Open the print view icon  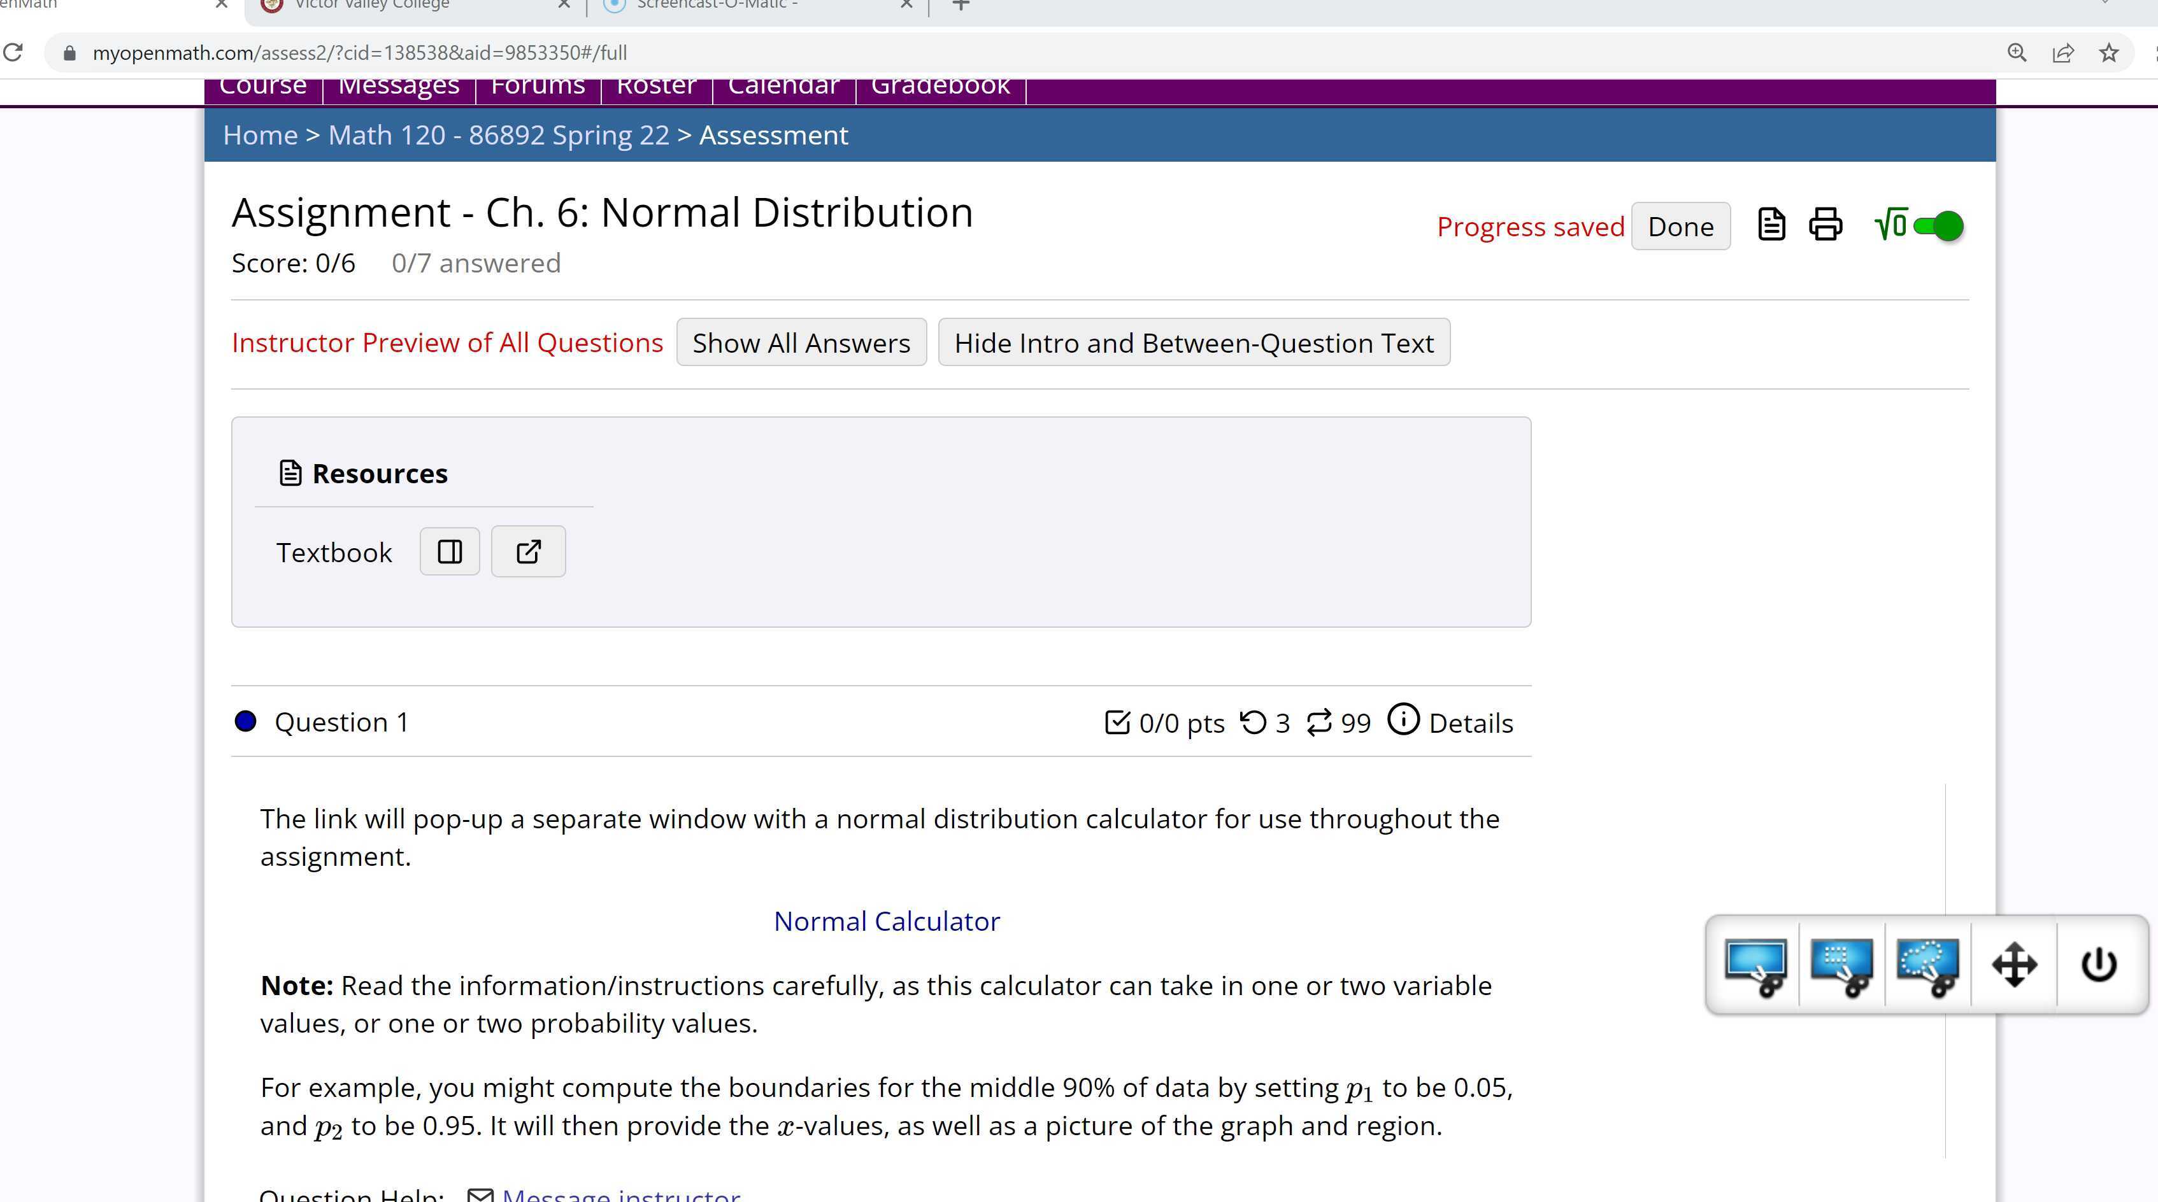[x=1826, y=224]
